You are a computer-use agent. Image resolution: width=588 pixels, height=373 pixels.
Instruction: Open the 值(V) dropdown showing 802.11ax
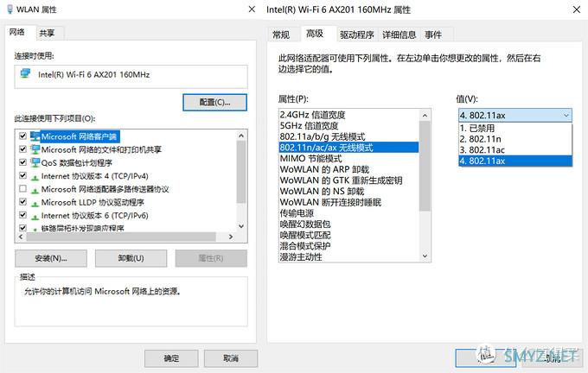click(x=515, y=116)
